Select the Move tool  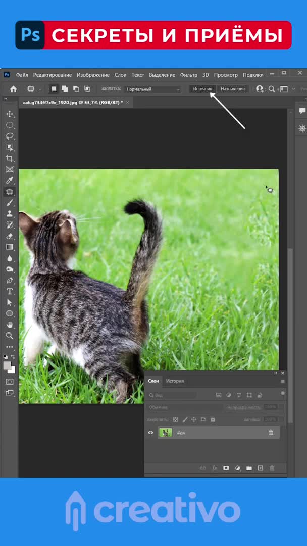(10, 114)
